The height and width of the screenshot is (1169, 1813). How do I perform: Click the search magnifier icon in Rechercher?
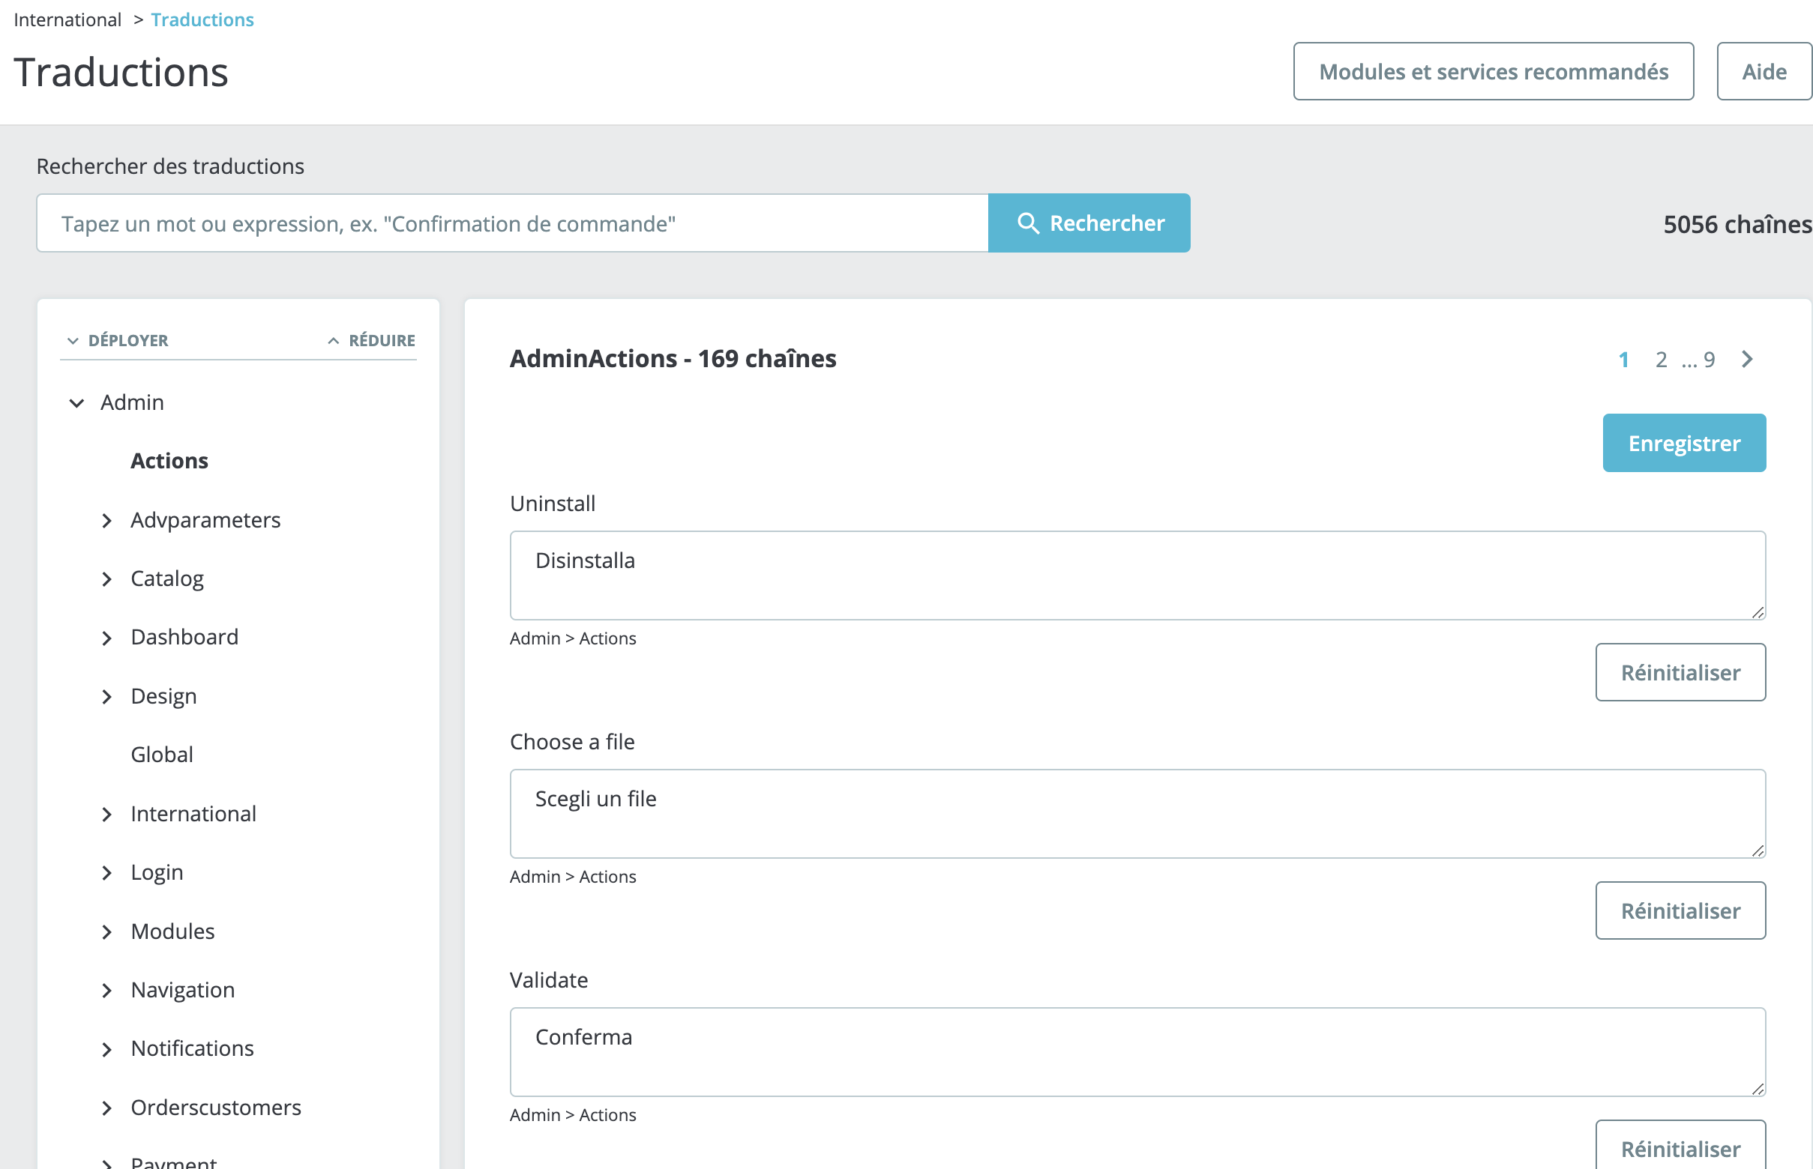coord(1028,223)
